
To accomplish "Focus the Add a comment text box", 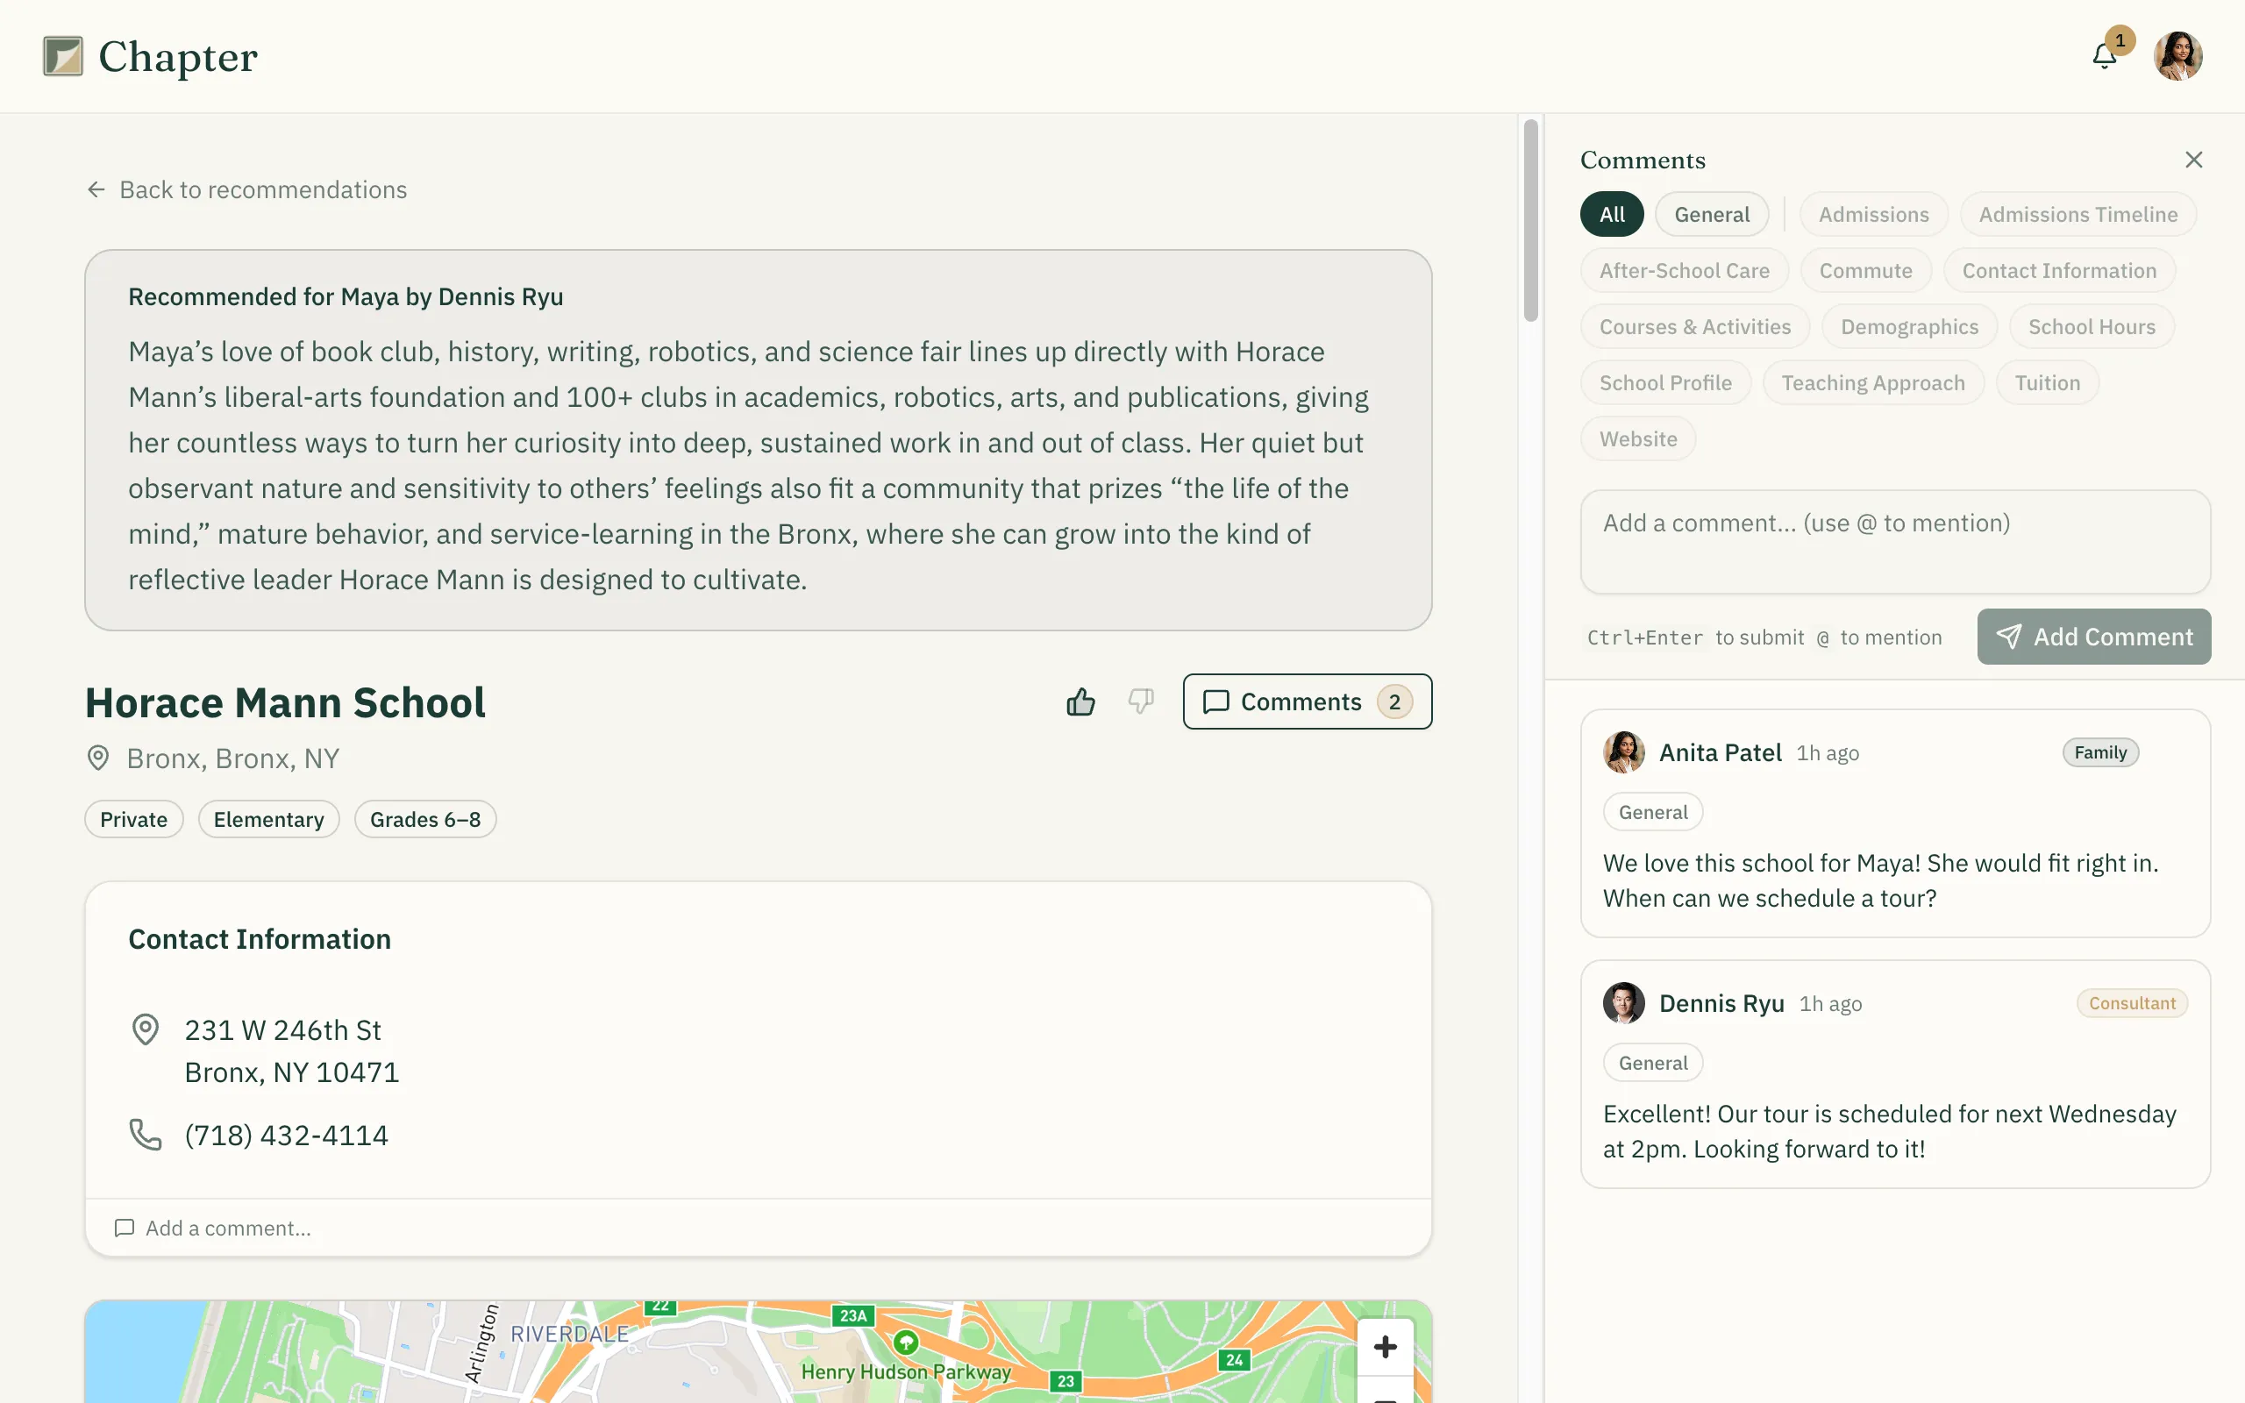I will click(x=1894, y=542).
